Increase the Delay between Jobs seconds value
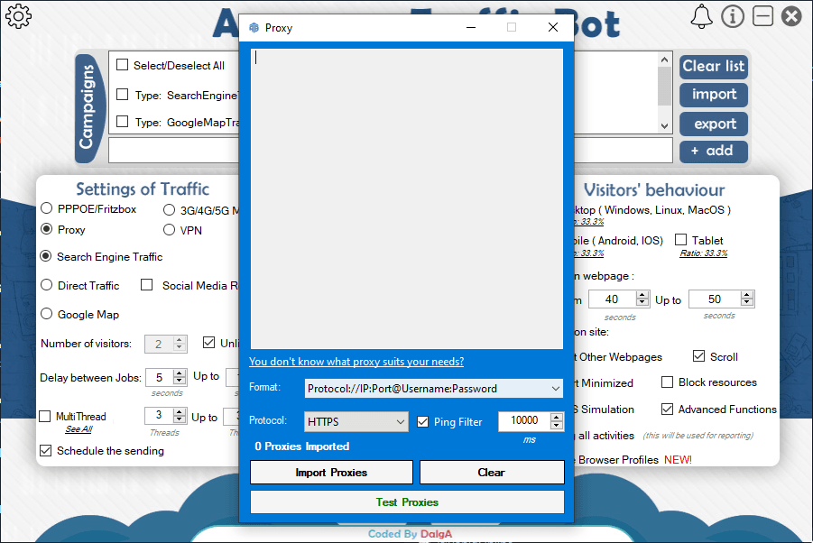Image resolution: width=813 pixels, height=543 pixels. click(x=180, y=373)
